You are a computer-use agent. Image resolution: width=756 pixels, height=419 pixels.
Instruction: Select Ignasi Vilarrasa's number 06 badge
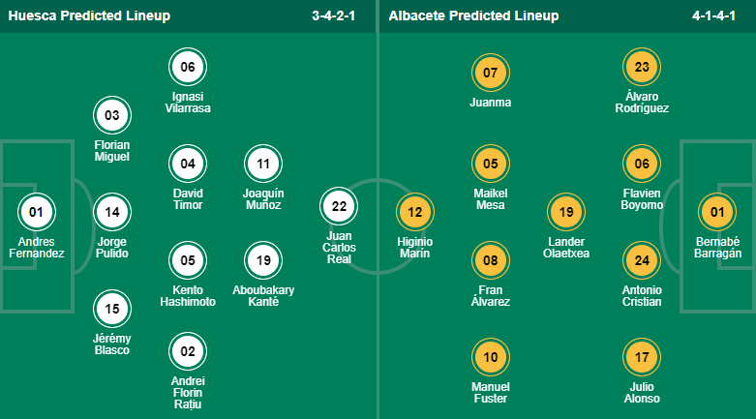188,68
